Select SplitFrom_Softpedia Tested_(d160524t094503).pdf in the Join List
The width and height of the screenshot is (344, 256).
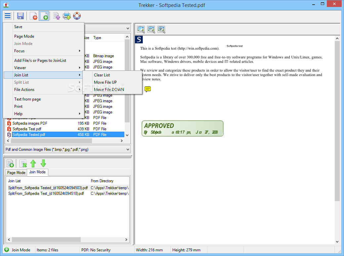click(48, 188)
